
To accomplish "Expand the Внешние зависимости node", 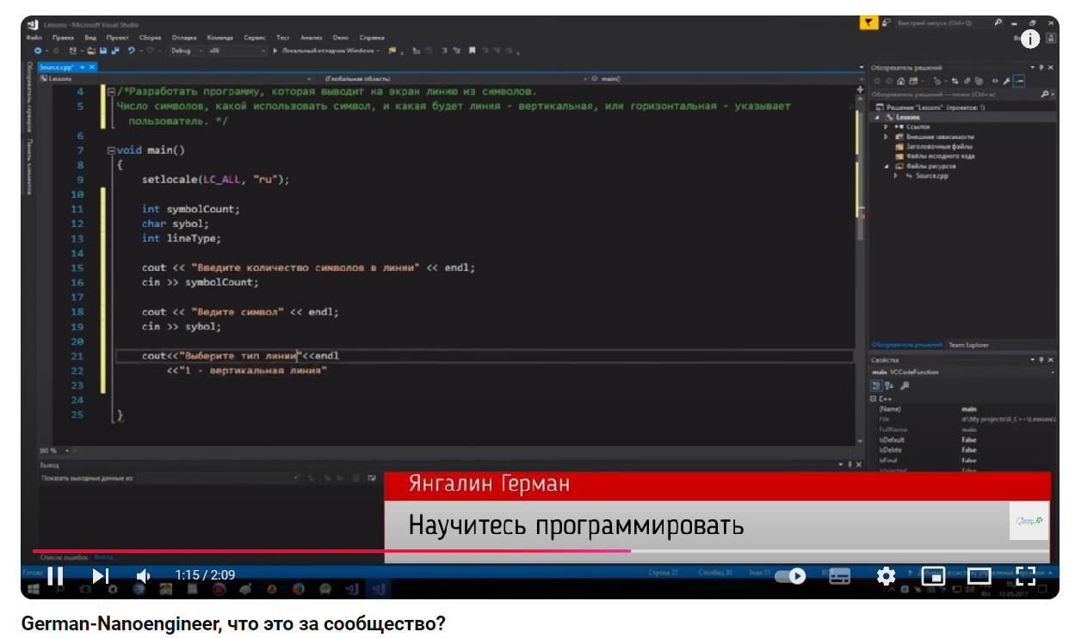I will point(886,137).
